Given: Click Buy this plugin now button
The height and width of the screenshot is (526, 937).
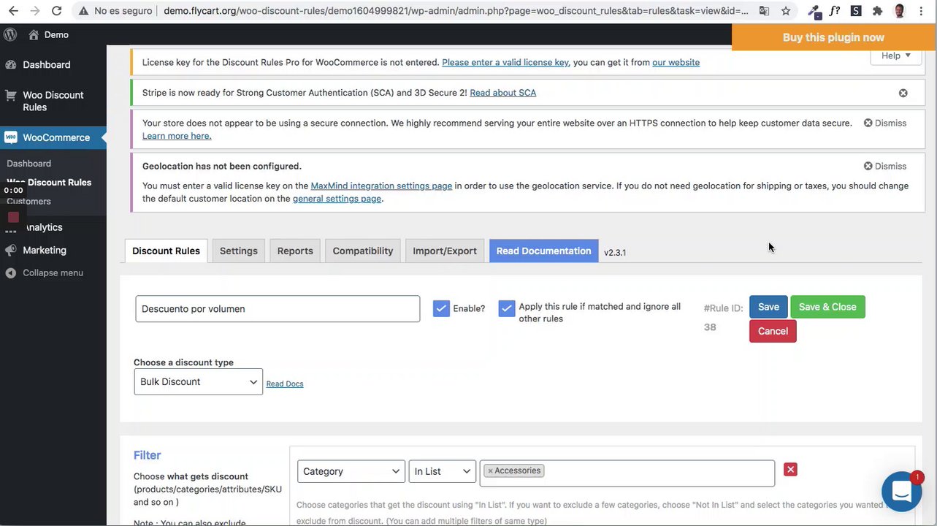Looking at the screenshot, I should click(x=833, y=37).
